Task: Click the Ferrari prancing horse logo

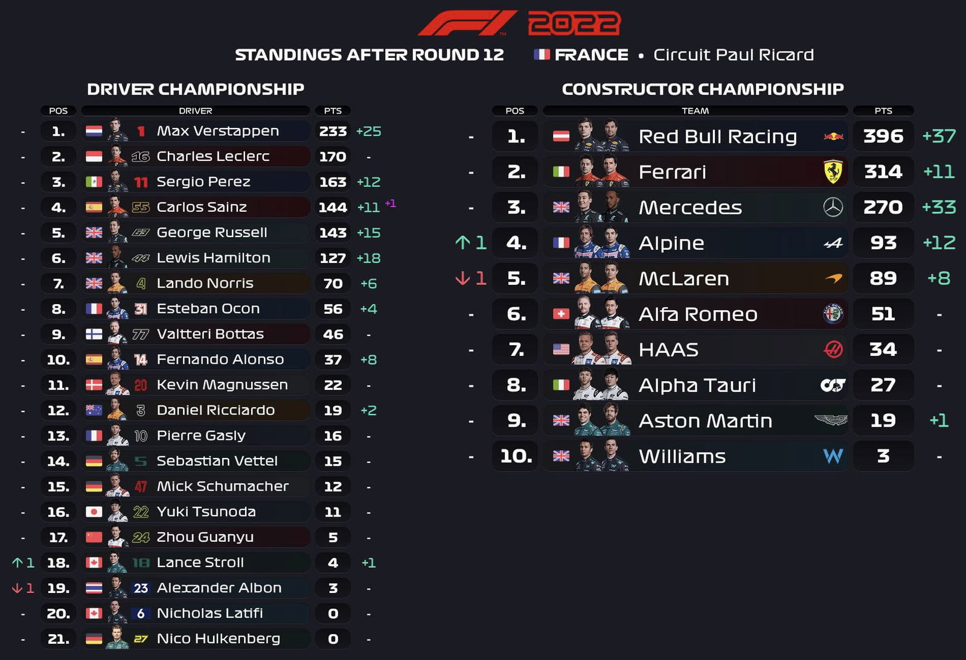Action: click(833, 172)
